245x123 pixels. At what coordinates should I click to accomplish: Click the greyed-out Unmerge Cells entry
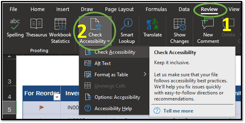coord(114,86)
